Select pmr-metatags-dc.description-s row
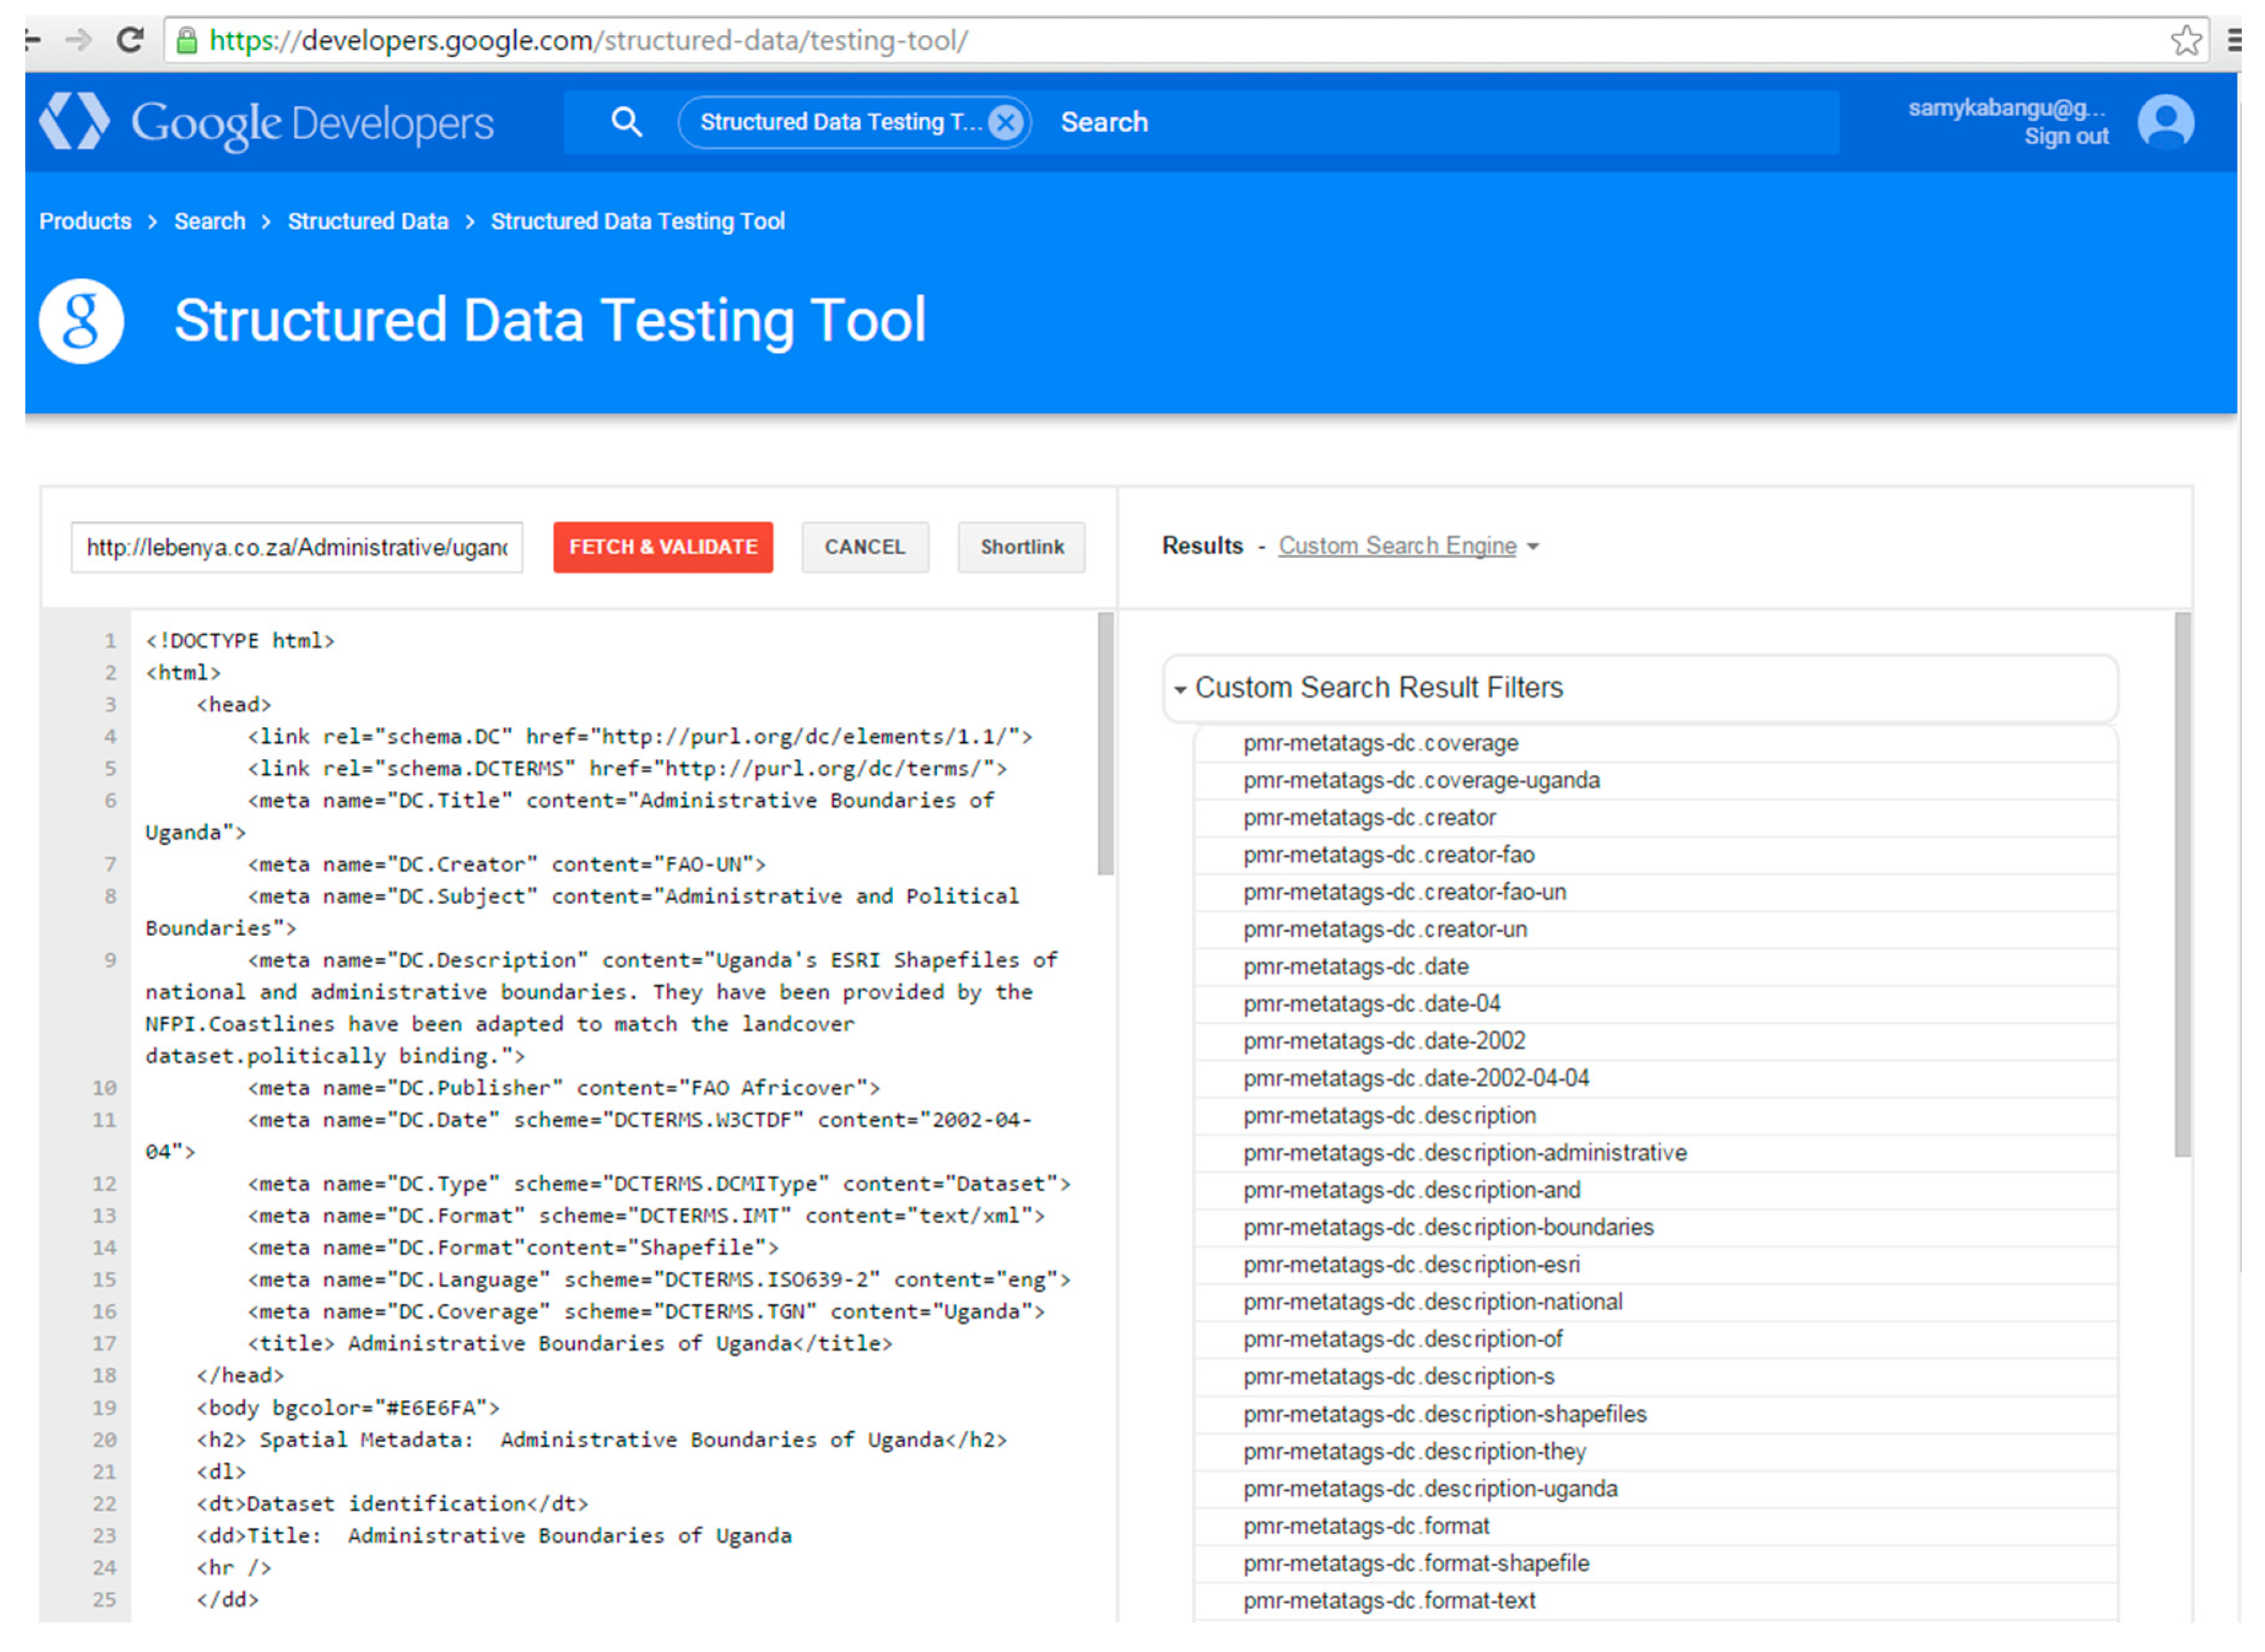The image size is (2265, 1652). (x=1655, y=1377)
